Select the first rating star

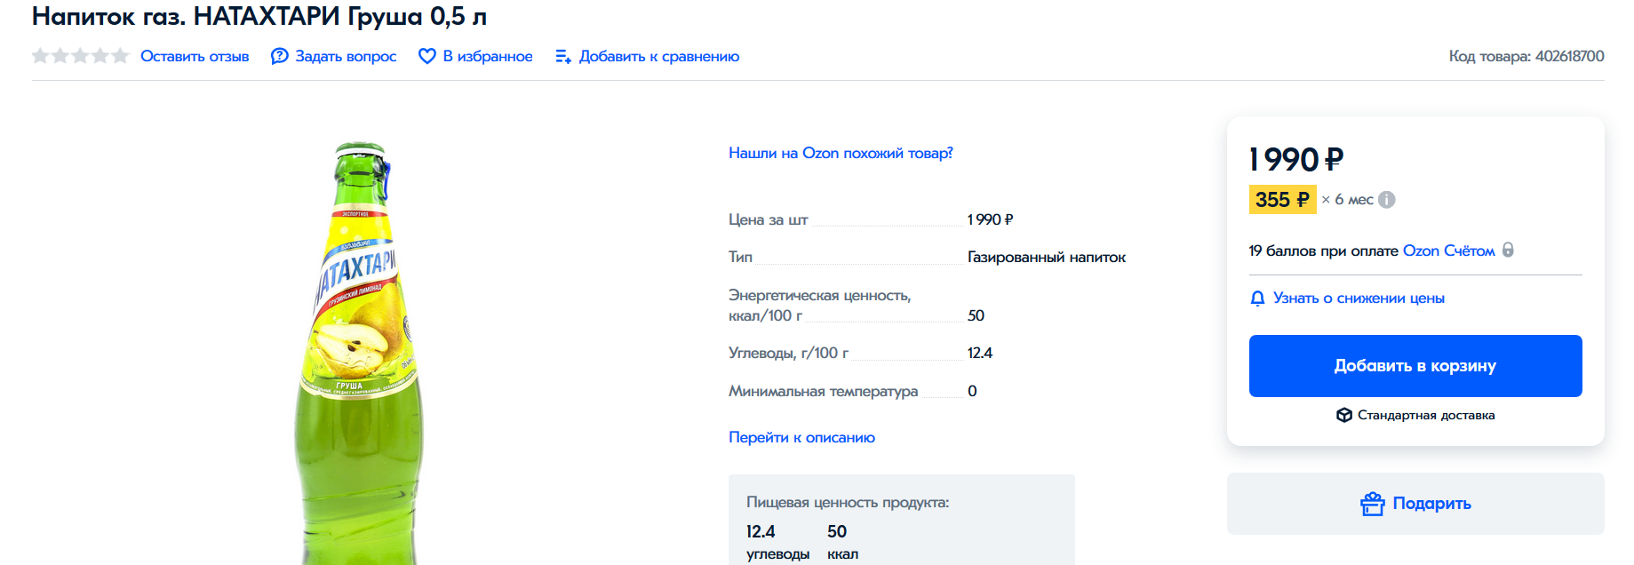[x=41, y=56]
